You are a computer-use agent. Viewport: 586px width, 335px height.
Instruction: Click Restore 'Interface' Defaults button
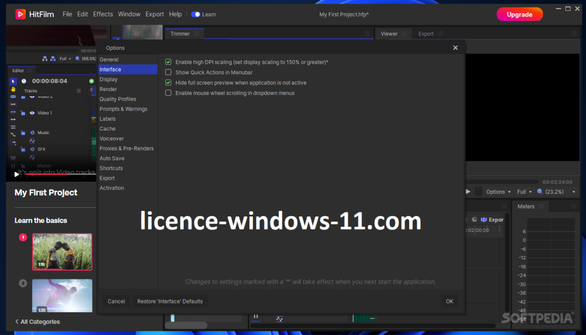(x=170, y=301)
